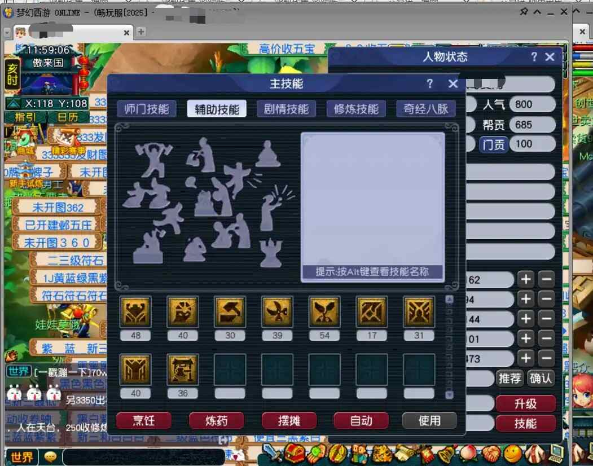The width and height of the screenshot is (593, 466).
Task: Click the 使用 use button
Action: 429,421
